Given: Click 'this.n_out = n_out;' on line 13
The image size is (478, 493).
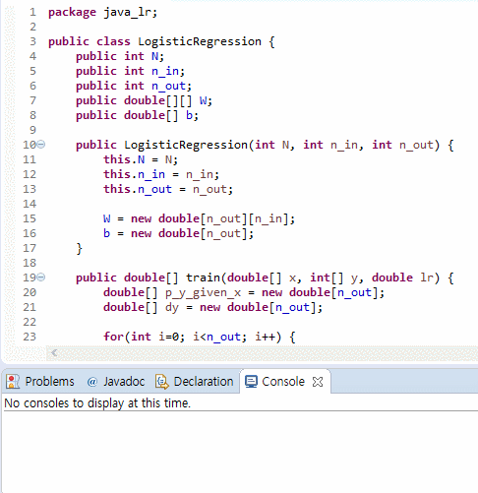Looking at the screenshot, I should click(168, 189).
